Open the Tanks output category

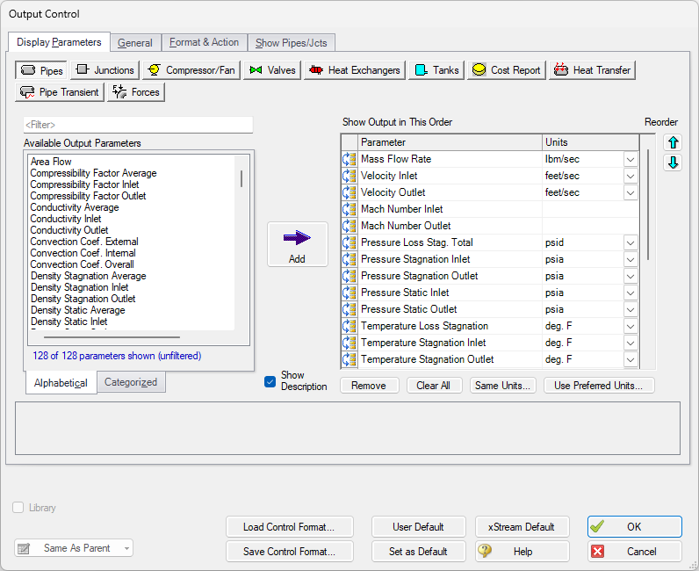click(x=436, y=70)
